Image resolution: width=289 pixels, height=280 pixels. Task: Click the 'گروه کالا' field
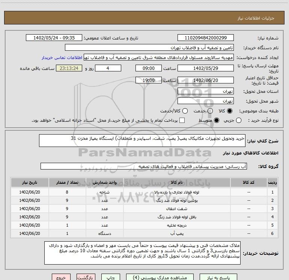(143, 166)
